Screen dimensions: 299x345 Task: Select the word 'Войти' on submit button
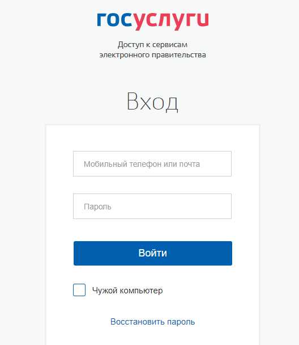pos(152,253)
